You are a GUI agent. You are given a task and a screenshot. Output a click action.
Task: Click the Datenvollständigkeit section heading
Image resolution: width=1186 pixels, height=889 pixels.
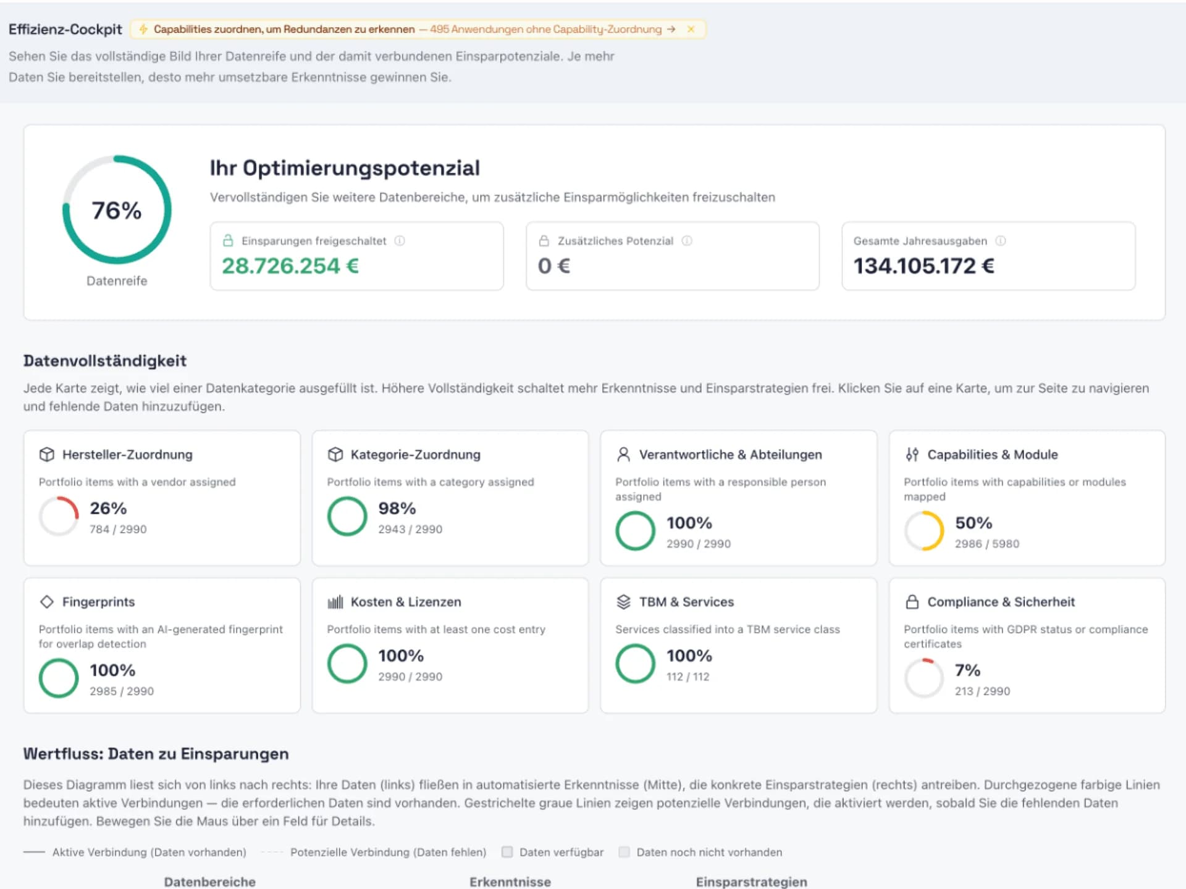click(105, 361)
